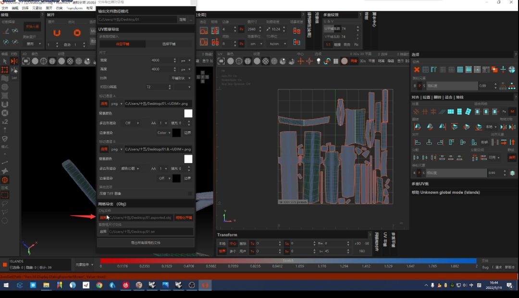Toggle 启用 for marker channel B
The height and width of the screenshot is (298, 519).
coord(104,149)
